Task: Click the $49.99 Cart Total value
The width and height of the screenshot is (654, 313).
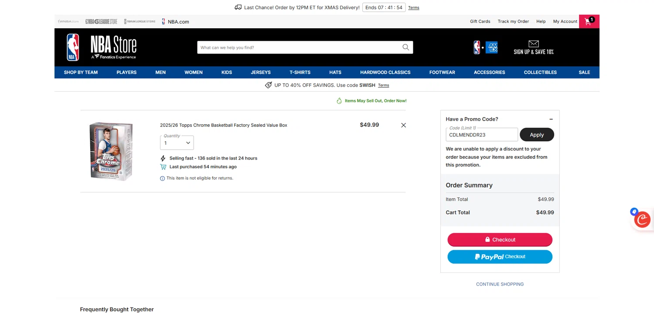Action: (x=545, y=213)
